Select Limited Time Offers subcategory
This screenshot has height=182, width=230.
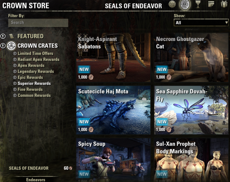(36, 53)
